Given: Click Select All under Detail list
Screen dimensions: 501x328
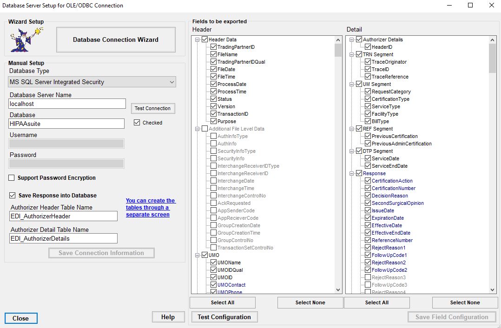Looking at the screenshot, I should point(377,303).
